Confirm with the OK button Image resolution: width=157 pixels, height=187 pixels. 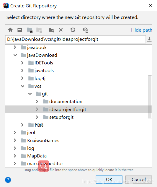coord(109,180)
